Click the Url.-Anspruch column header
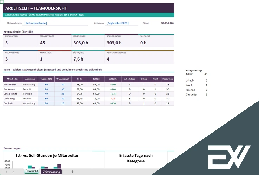Viewport: 259px width, 175px height. [63, 79]
